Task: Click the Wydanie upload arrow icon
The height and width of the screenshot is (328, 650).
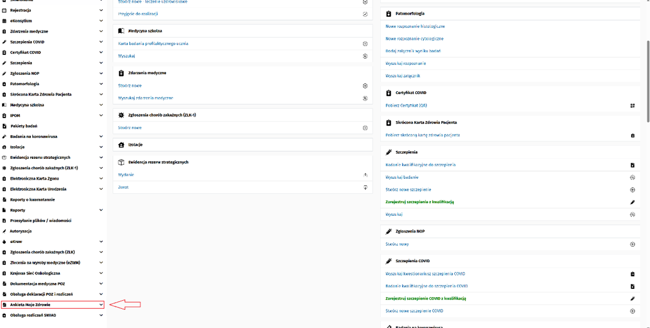Action: coord(365,175)
